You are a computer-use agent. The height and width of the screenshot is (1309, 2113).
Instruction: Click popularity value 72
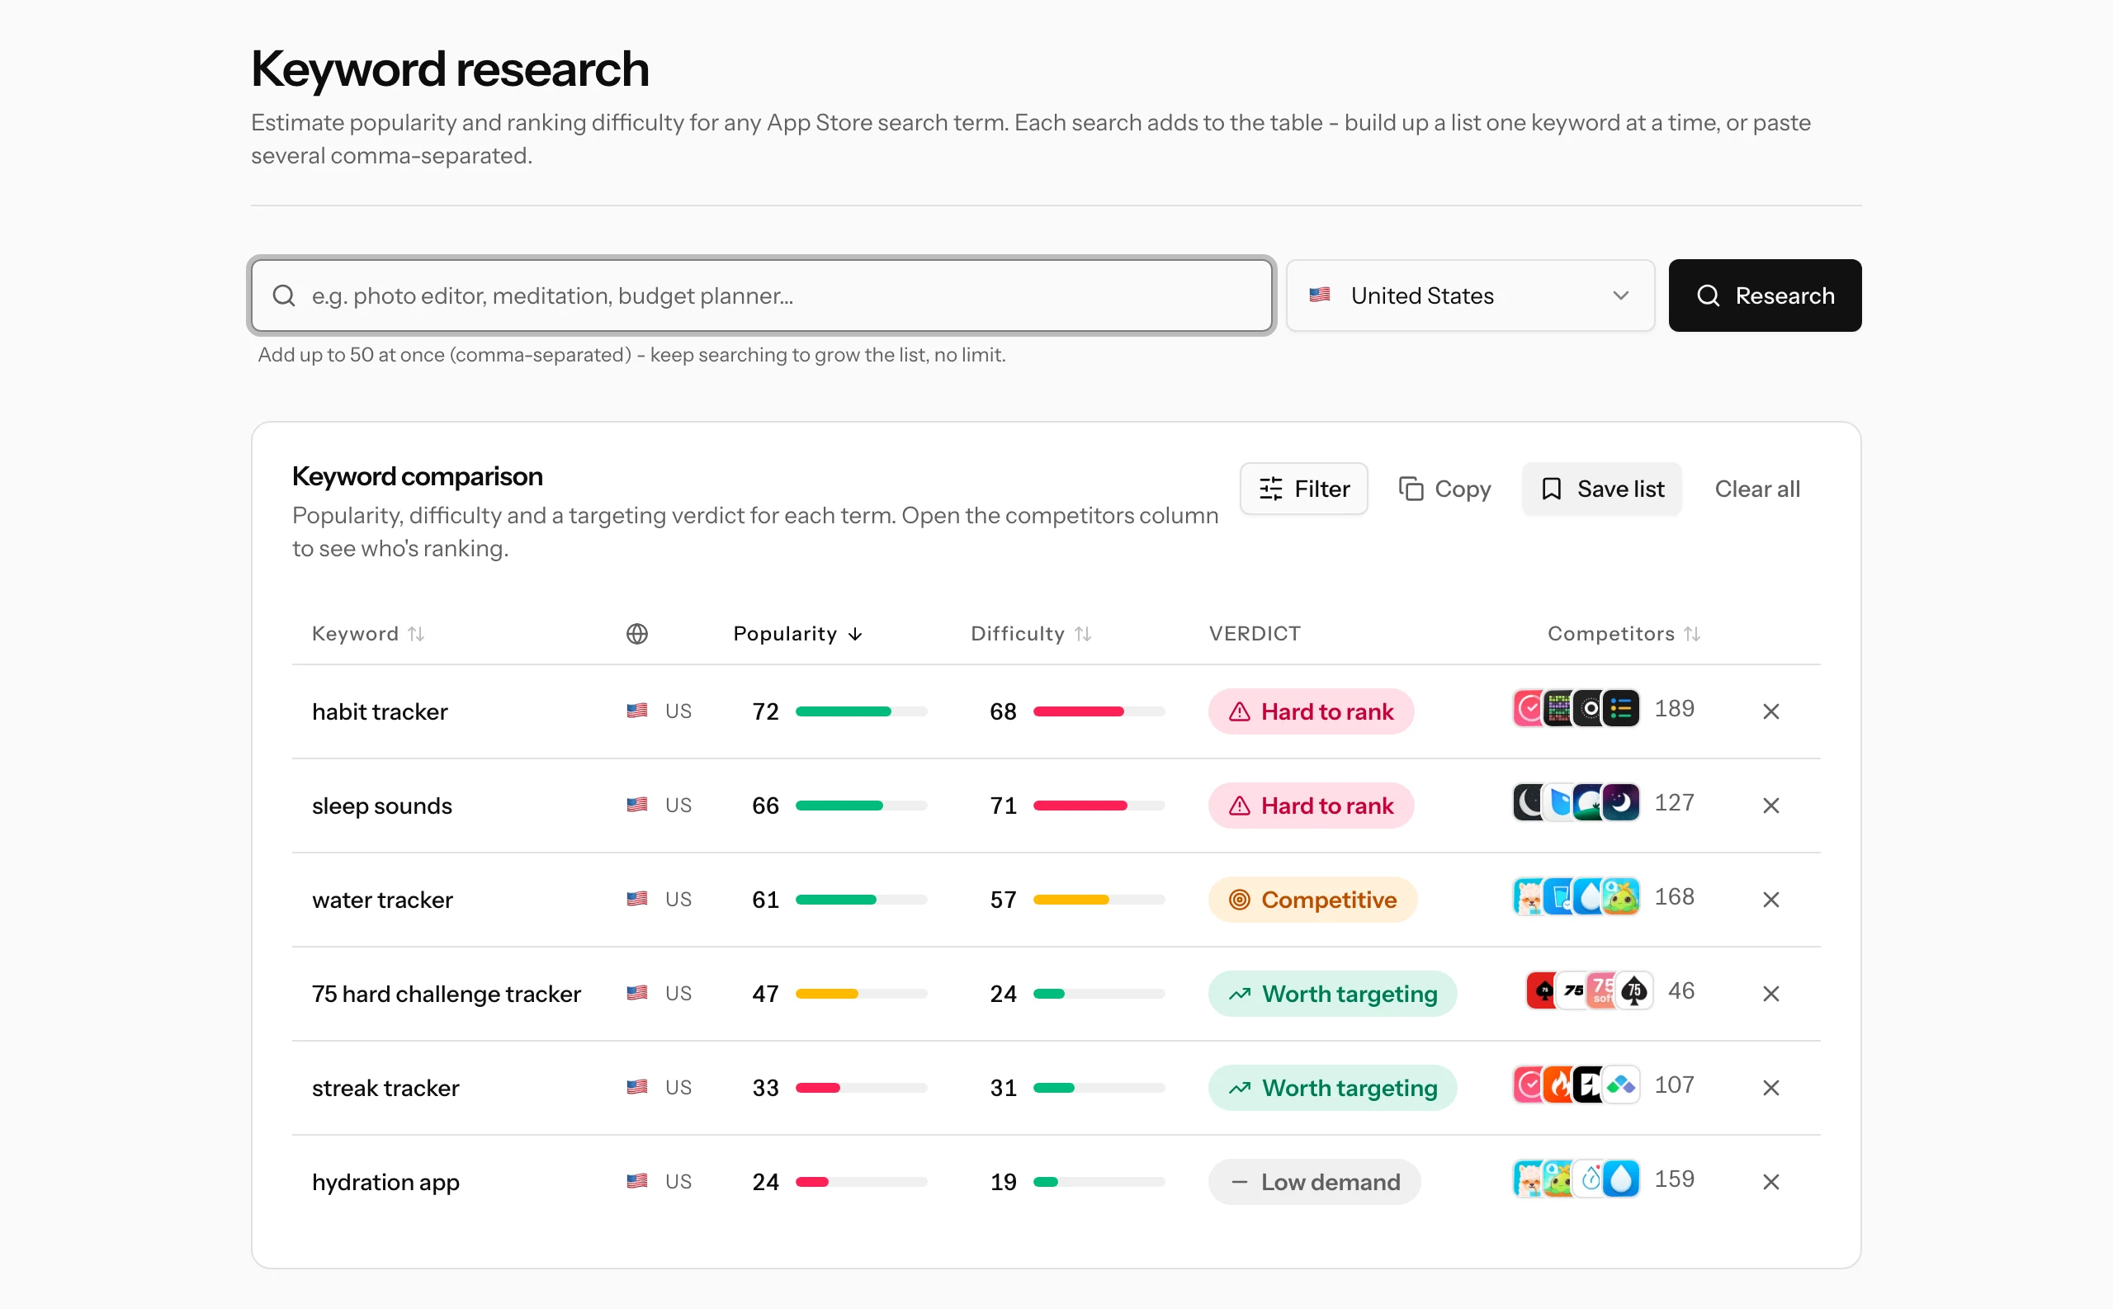point(765,711)
